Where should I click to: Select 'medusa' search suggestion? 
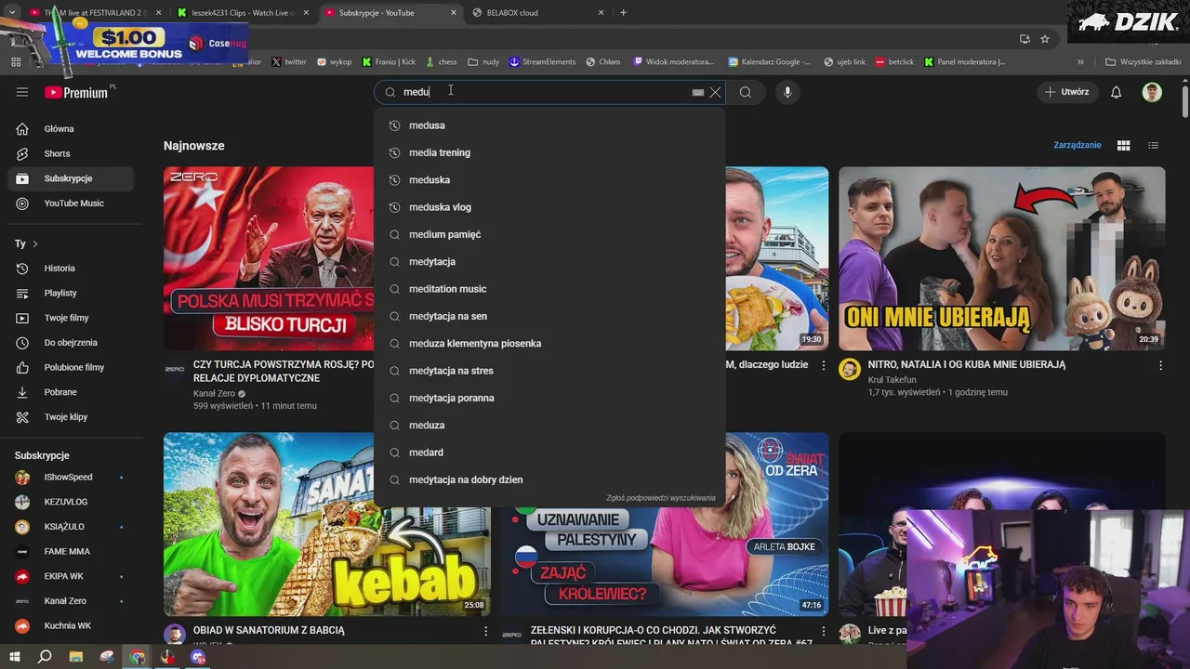[549, 125]
